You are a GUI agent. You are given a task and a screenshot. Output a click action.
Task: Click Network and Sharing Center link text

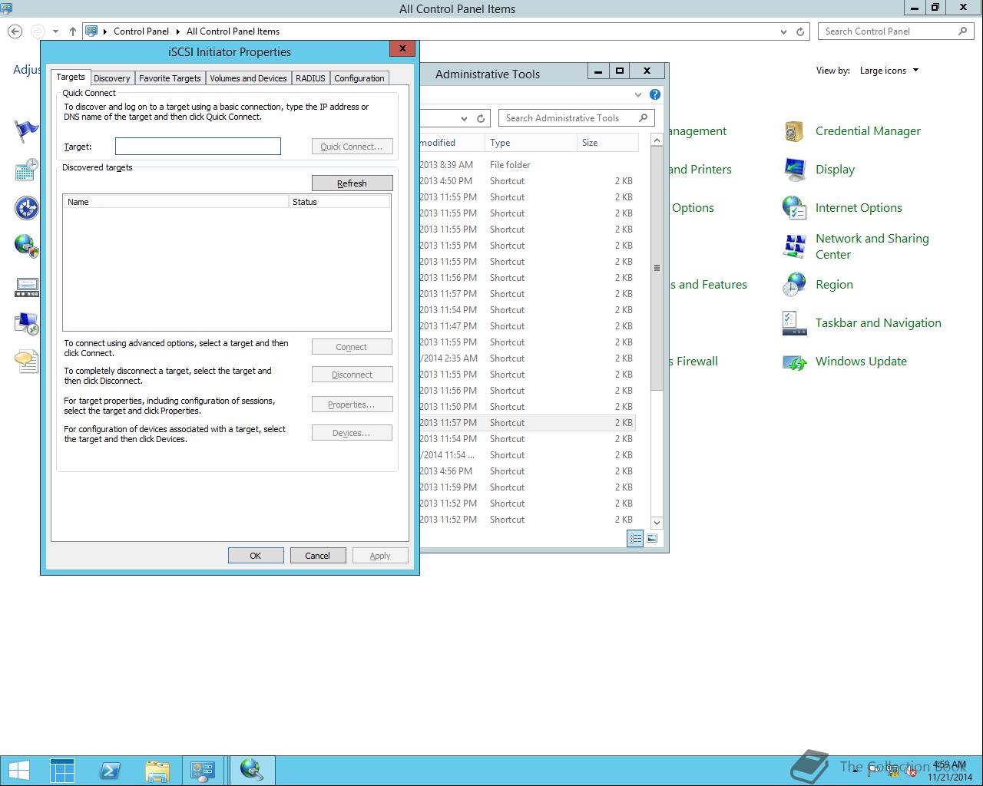point(872,246)
